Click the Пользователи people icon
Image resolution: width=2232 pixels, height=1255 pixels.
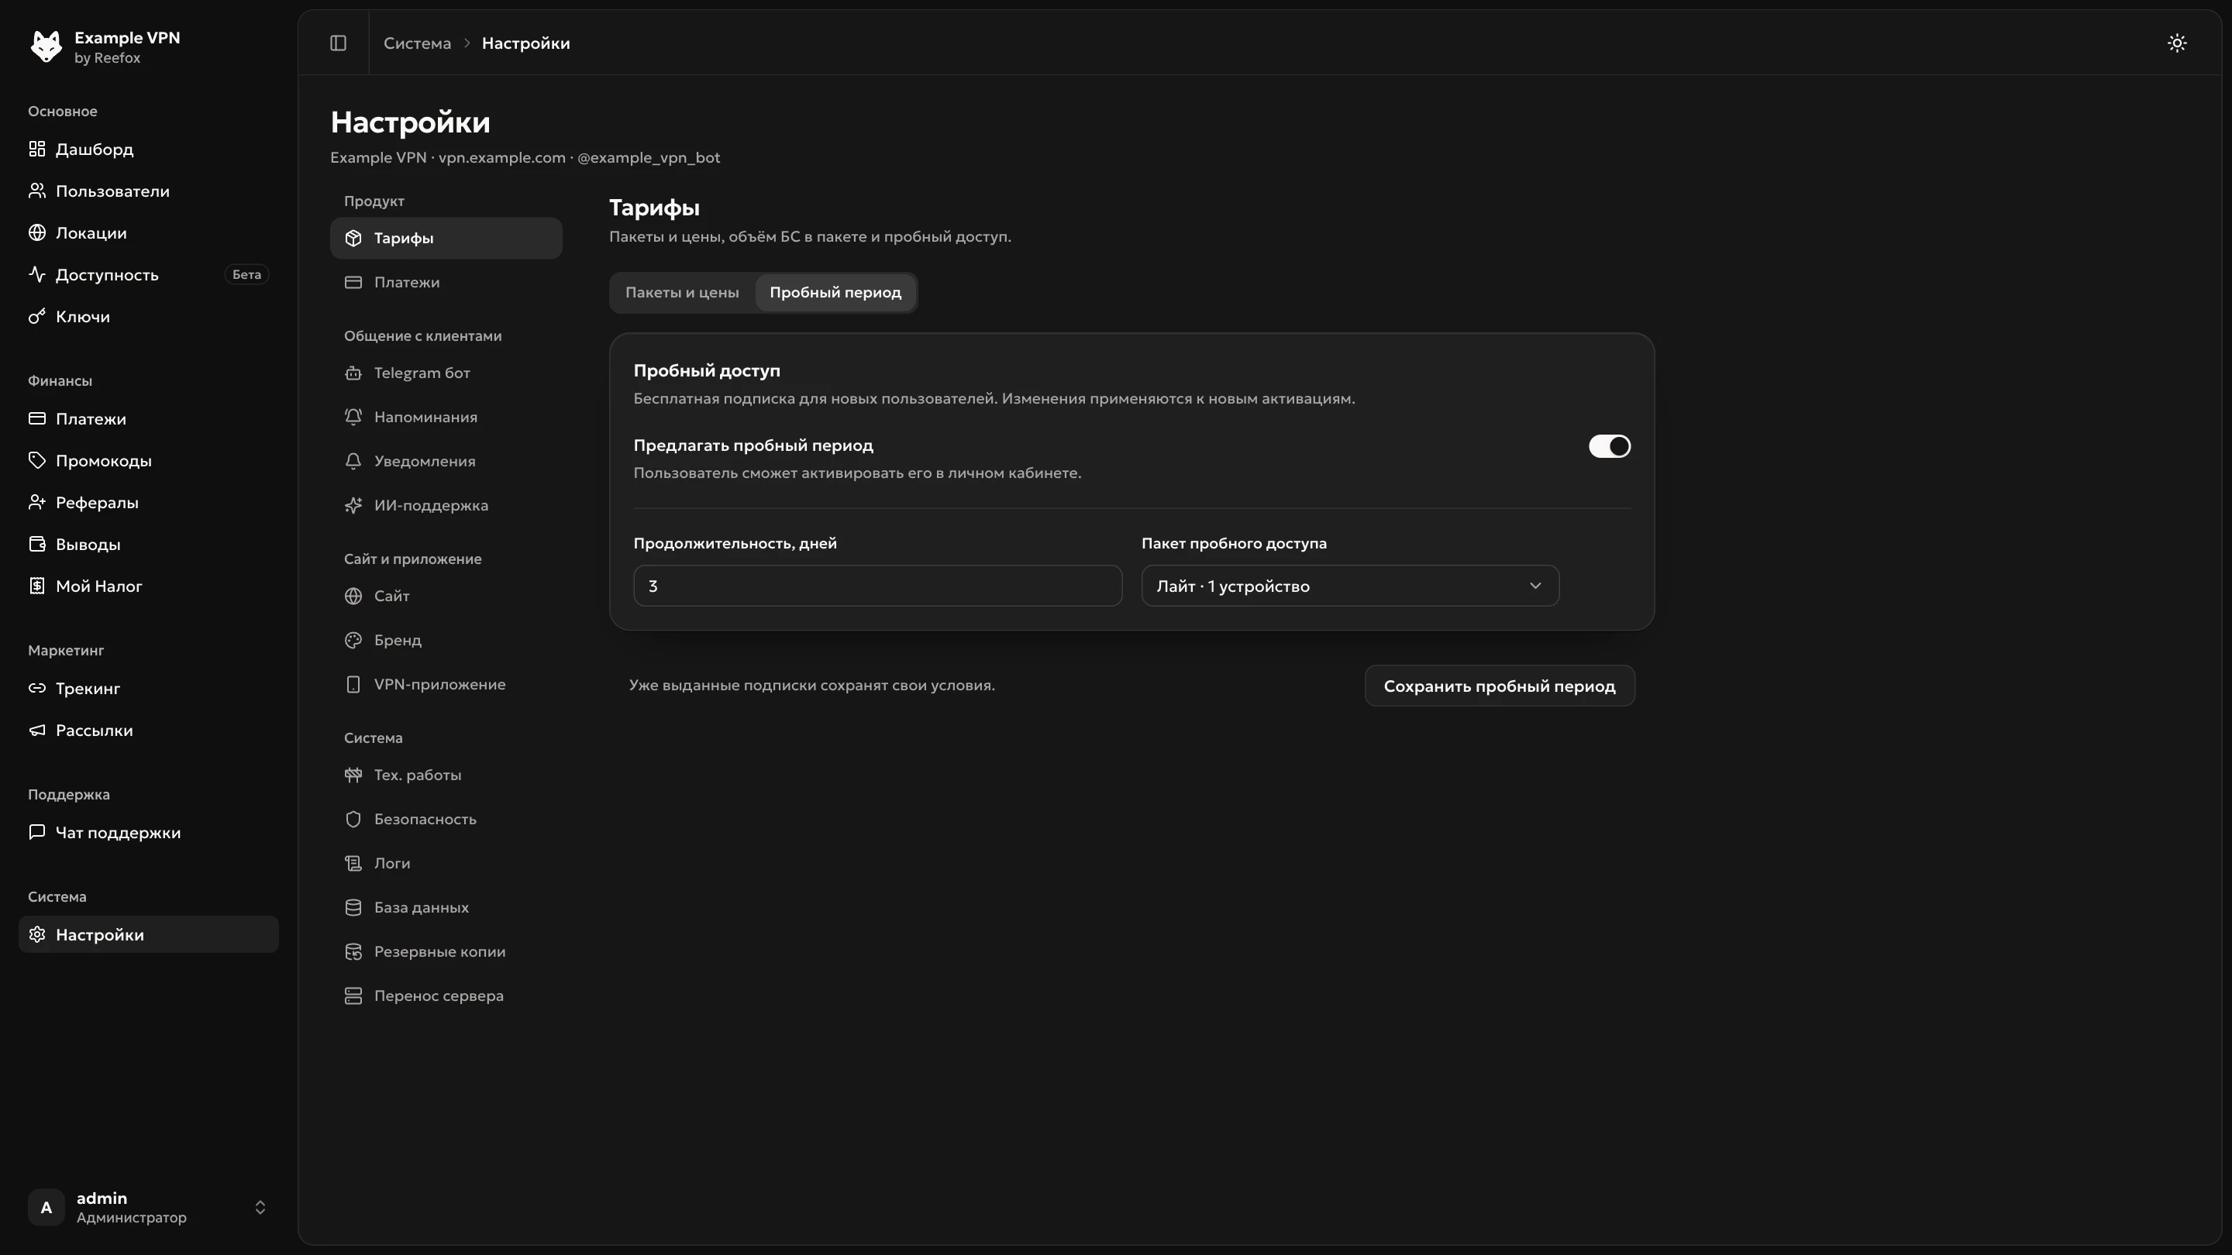(36, 191)
